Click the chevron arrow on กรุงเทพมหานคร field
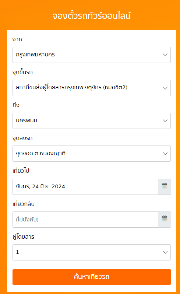The width and height of the screenshot is (180, 294). (x=165, y=55)
